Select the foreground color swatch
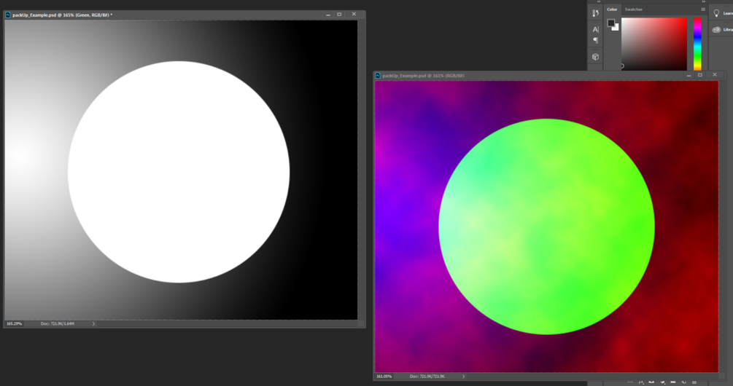Screen dimensions: 733x386 [x=611, y=23]
